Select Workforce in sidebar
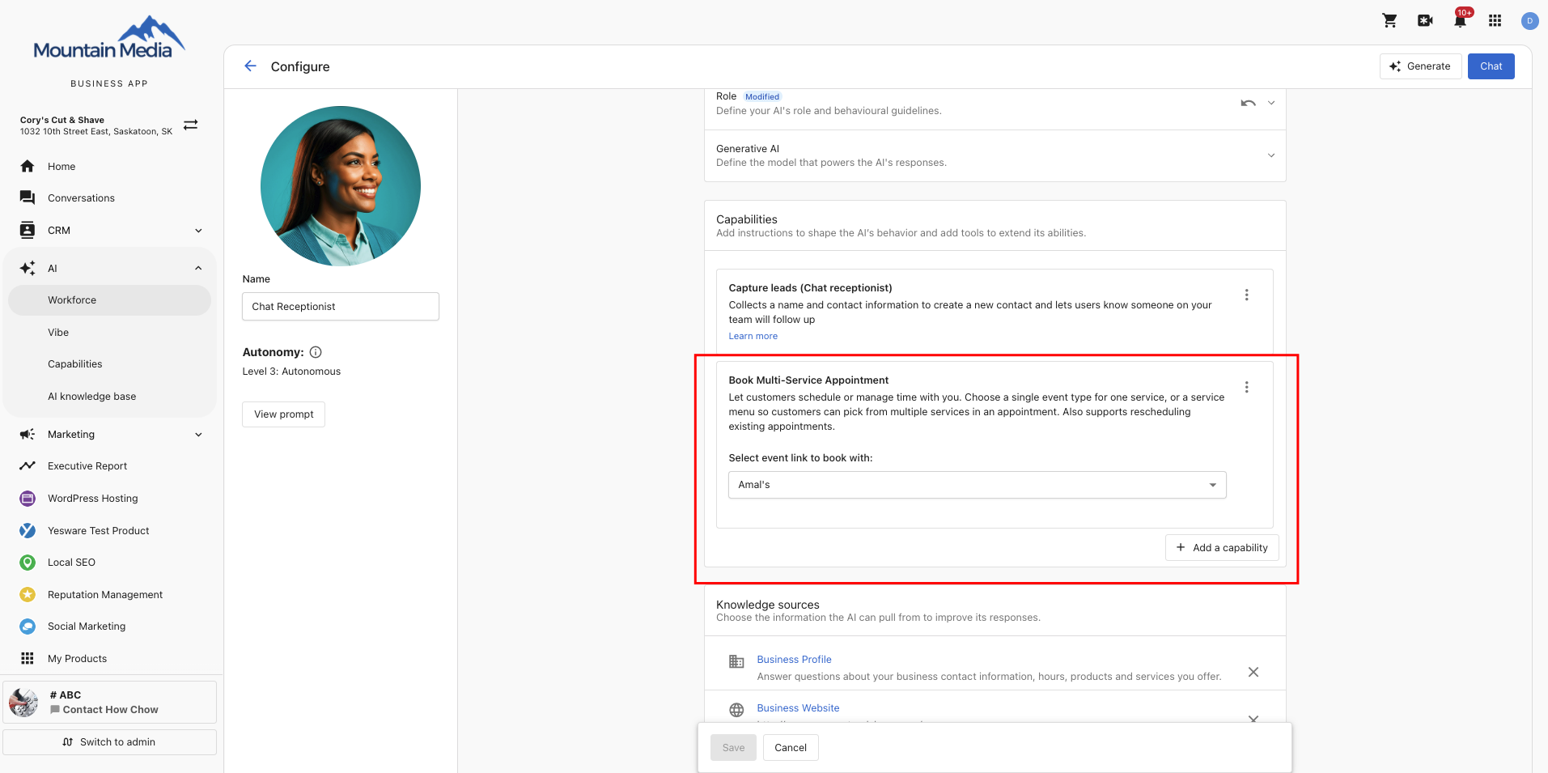Screen dimensions: 1548x773 coord(109,300)
